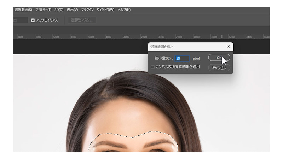
Task: Open the ヘルプ(H) menu
Action: tap(124, 10)
